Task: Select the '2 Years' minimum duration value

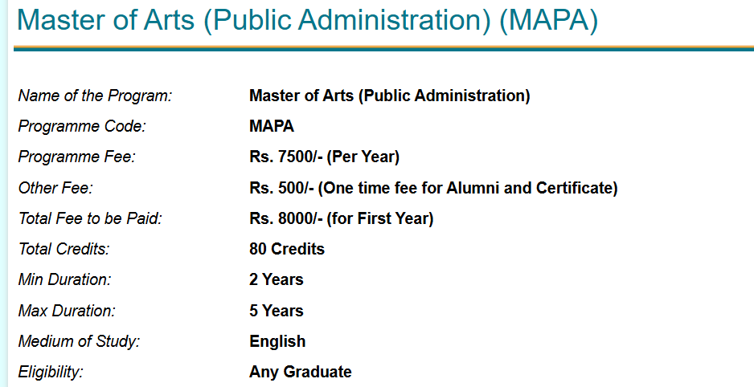Action: (x=277, y=280)
